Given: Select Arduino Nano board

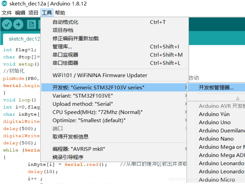Looking at the screenshot, I should point(216,139).
